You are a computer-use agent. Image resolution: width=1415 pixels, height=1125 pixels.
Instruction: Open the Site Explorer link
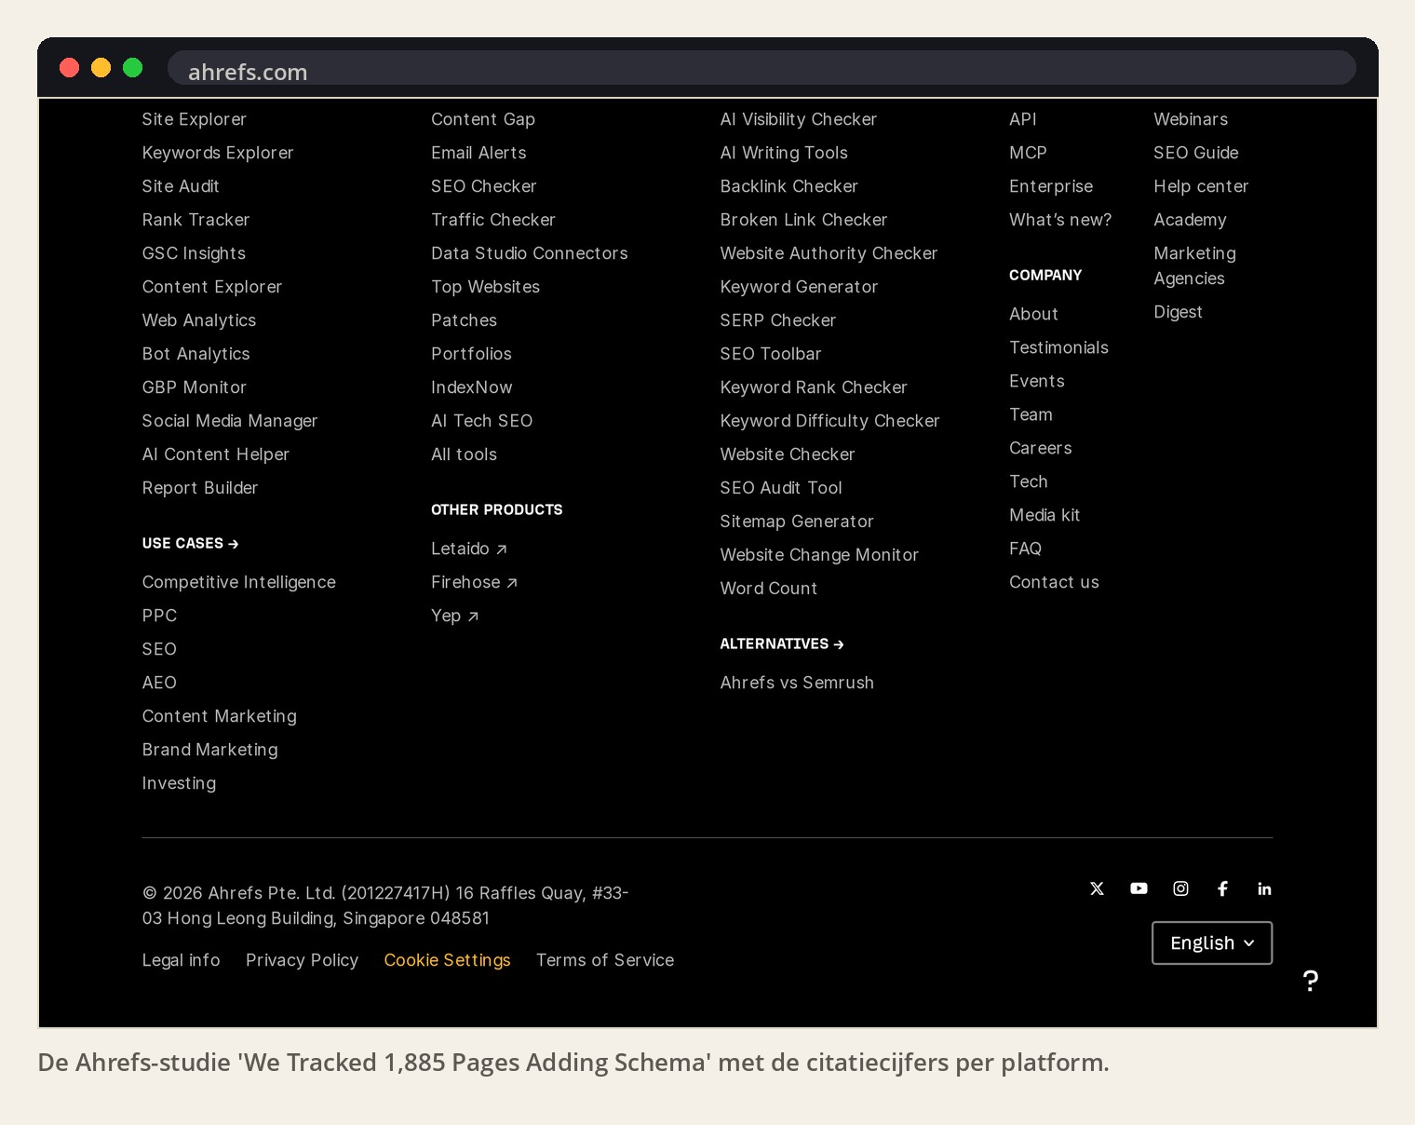[x=194, y=119]
